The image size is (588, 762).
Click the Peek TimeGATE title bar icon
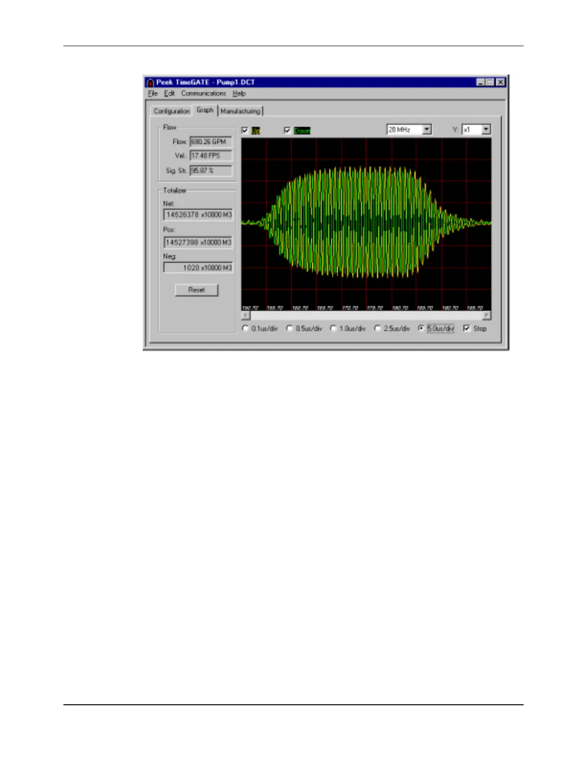tap(150, 82)
